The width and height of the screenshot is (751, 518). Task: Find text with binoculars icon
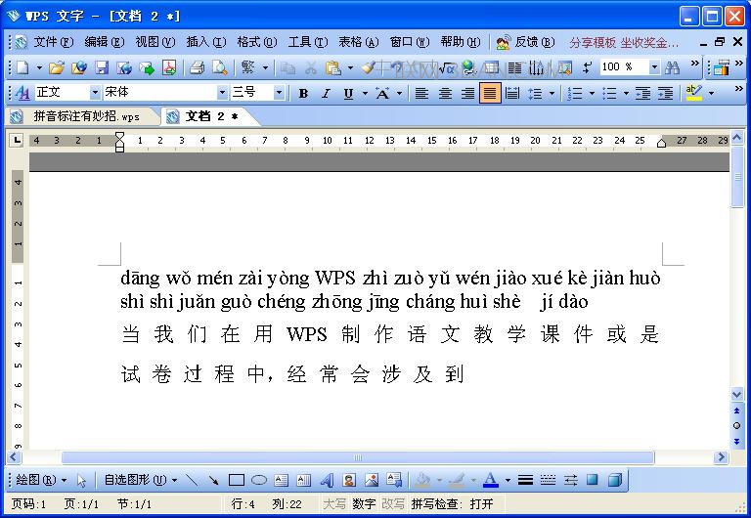[x=672, y=67]
